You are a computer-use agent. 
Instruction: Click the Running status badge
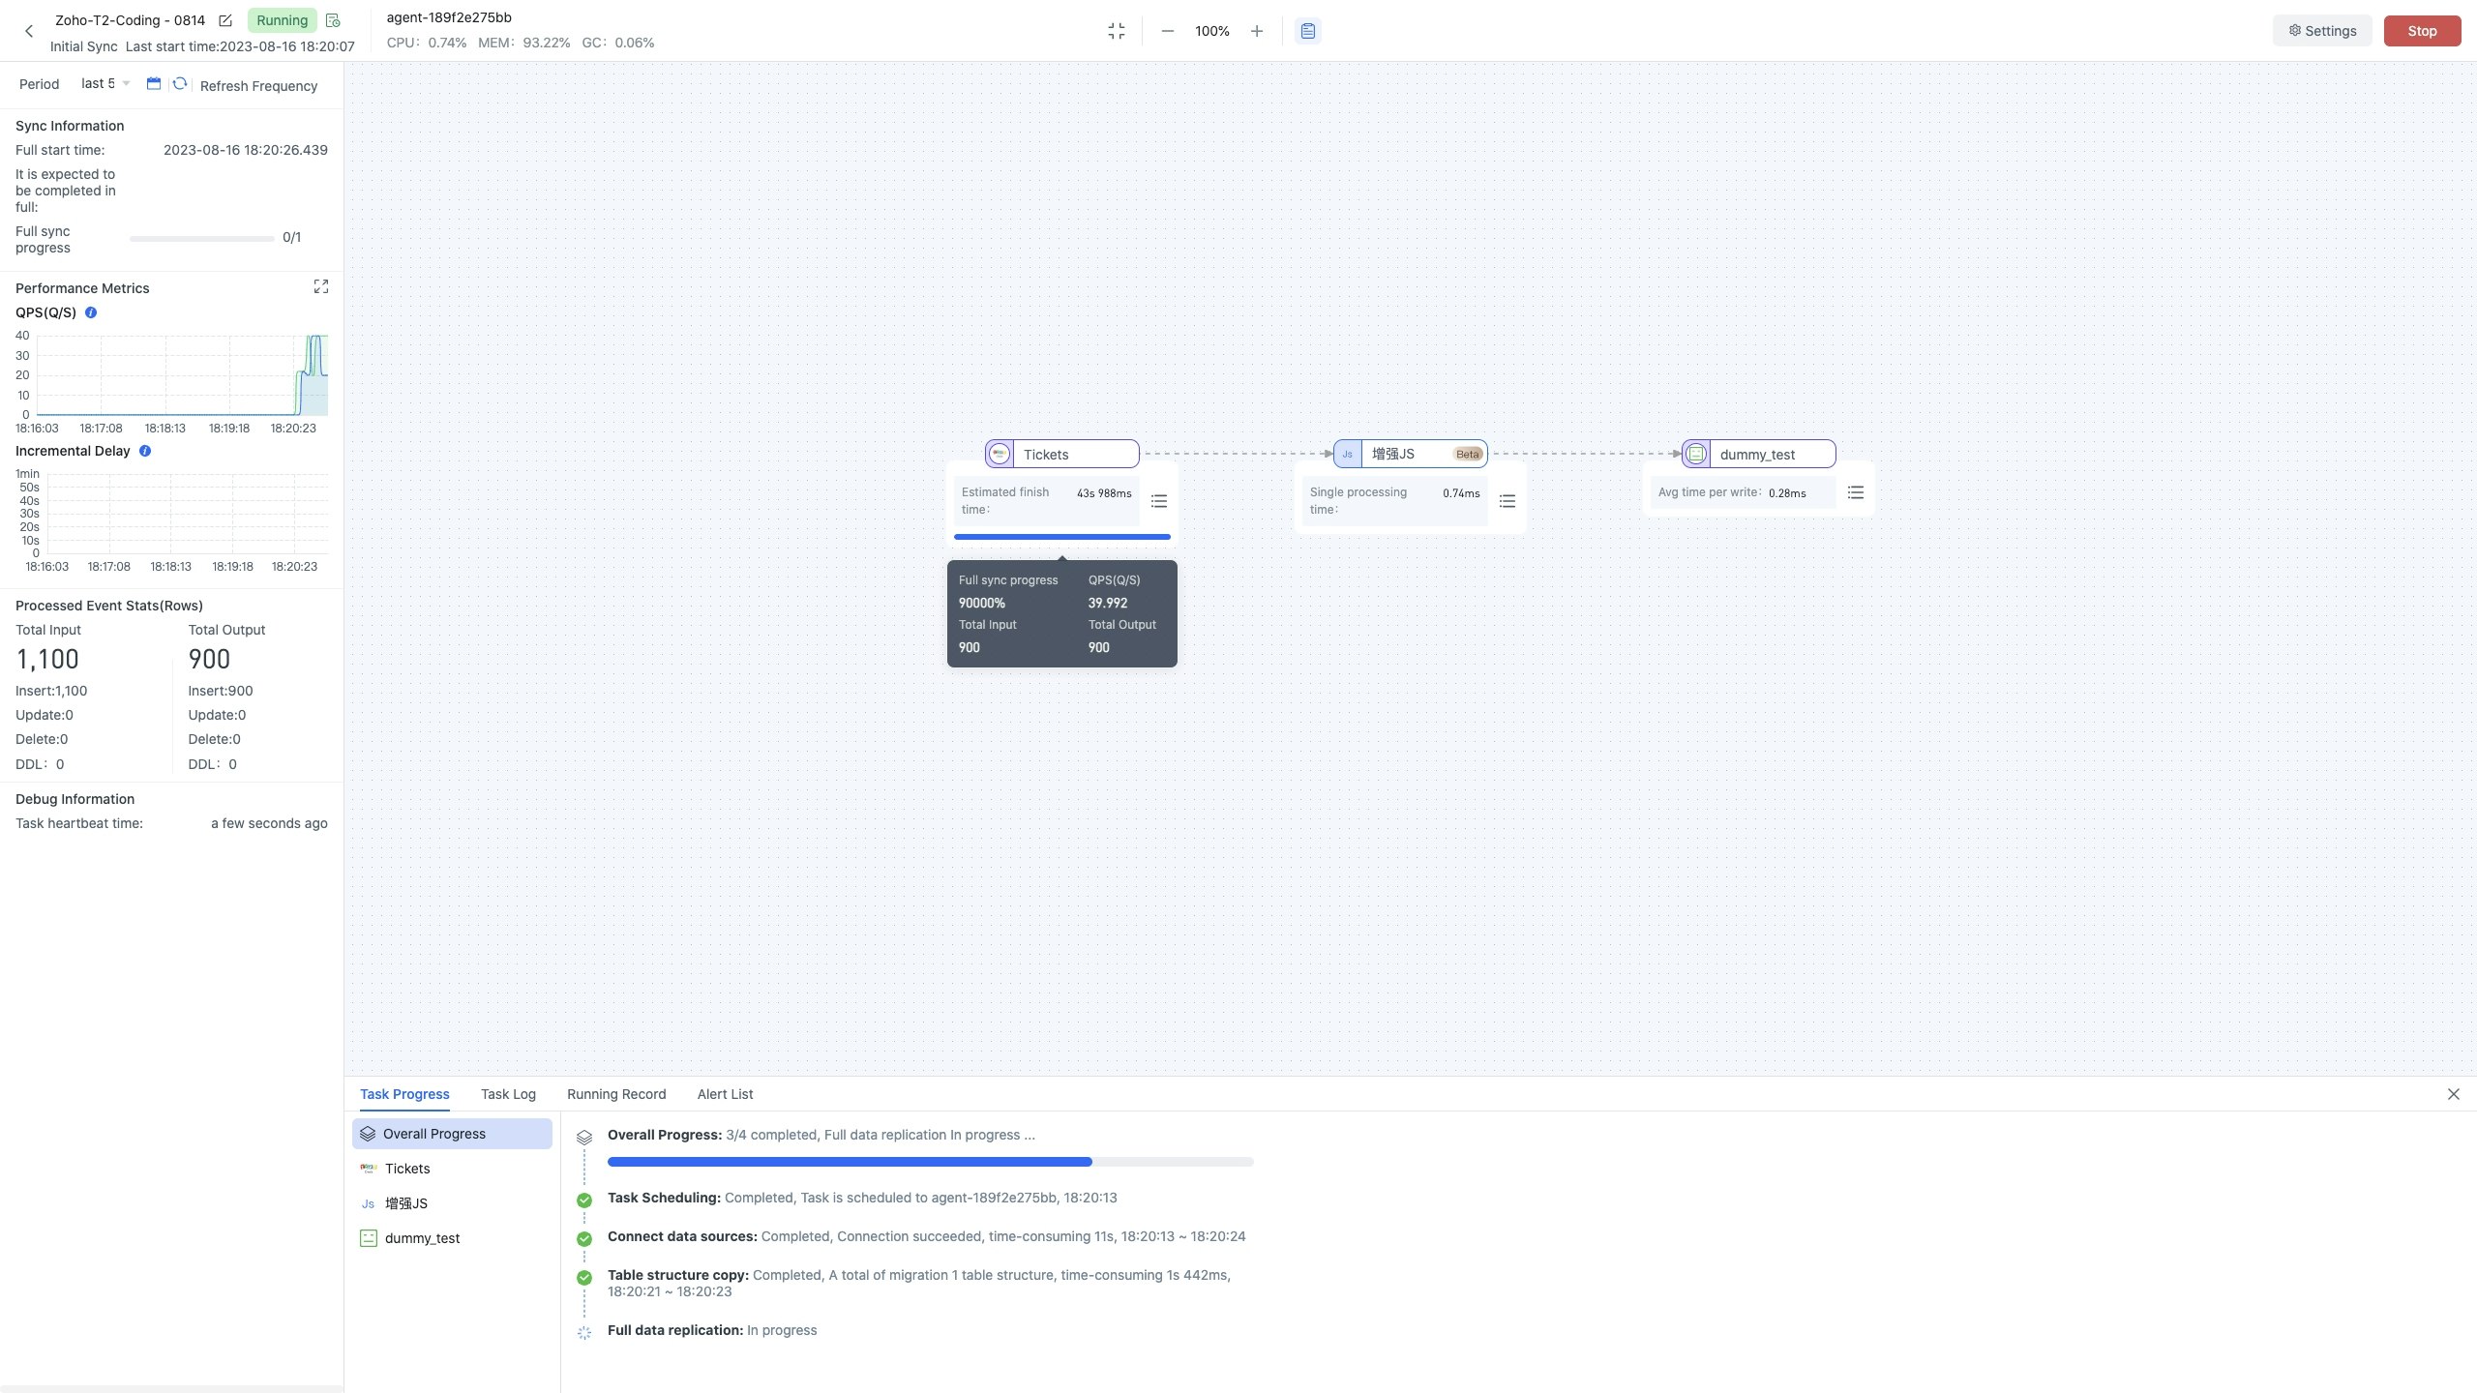[282, 20]
